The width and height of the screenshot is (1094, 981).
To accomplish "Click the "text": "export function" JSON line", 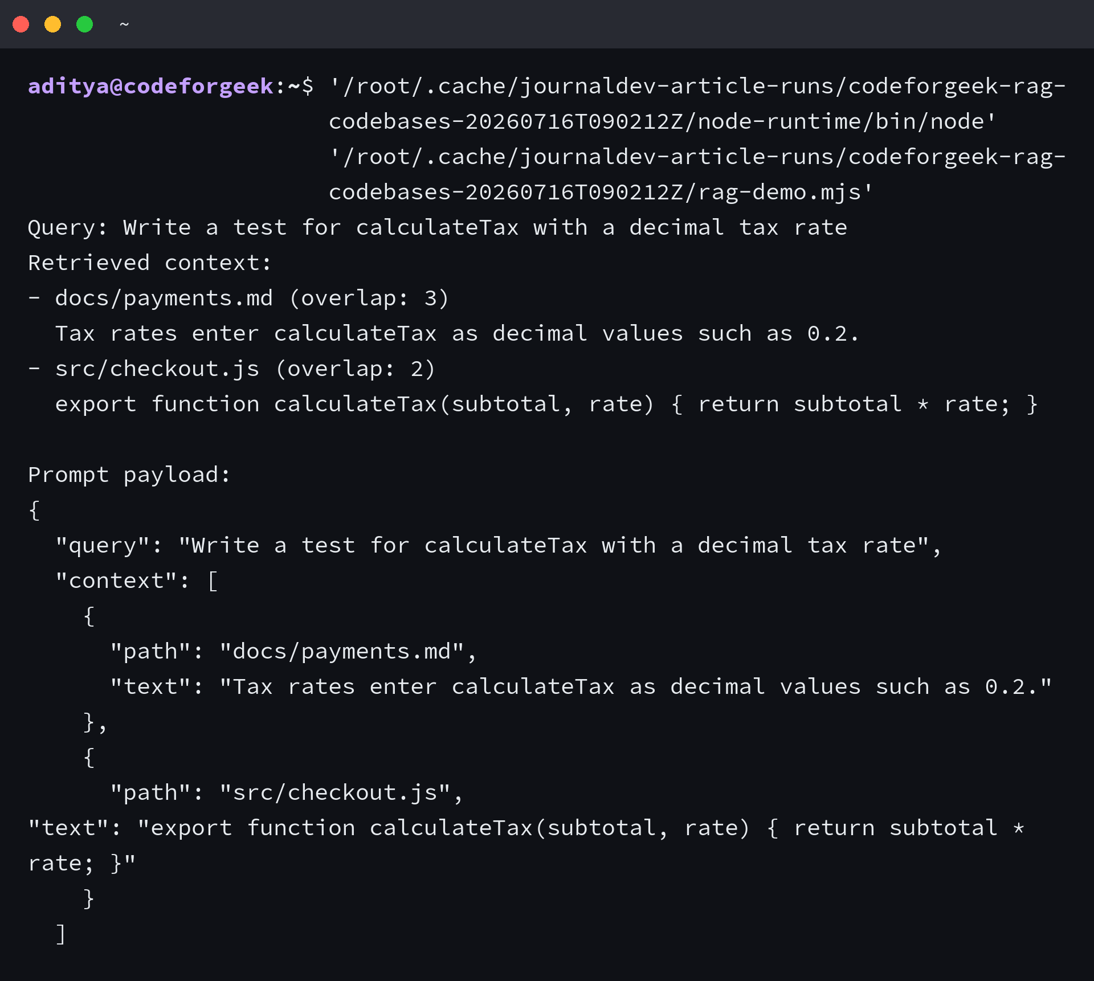I will click(x=526, y=828).
